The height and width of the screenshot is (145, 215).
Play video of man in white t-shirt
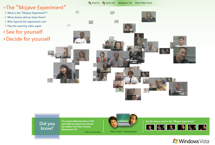pyautogui.click(x=82, y=37)
